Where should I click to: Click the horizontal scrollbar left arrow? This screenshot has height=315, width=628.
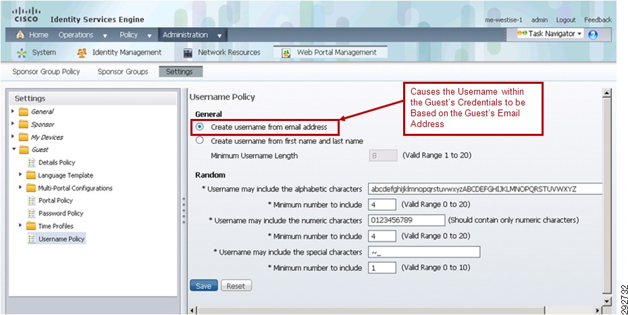coord(192,310)
